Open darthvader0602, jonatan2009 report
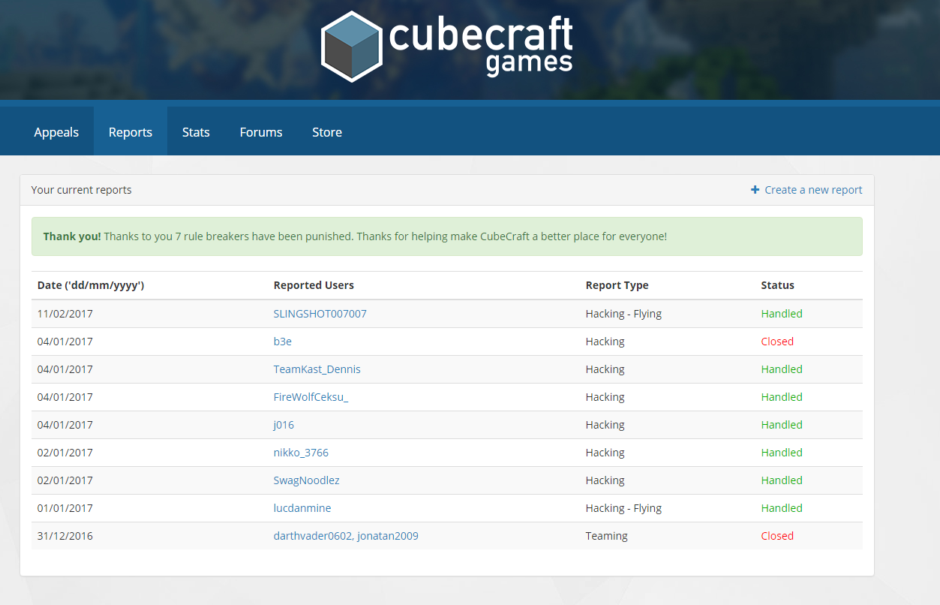940x605 pixels. pos(346,536)
